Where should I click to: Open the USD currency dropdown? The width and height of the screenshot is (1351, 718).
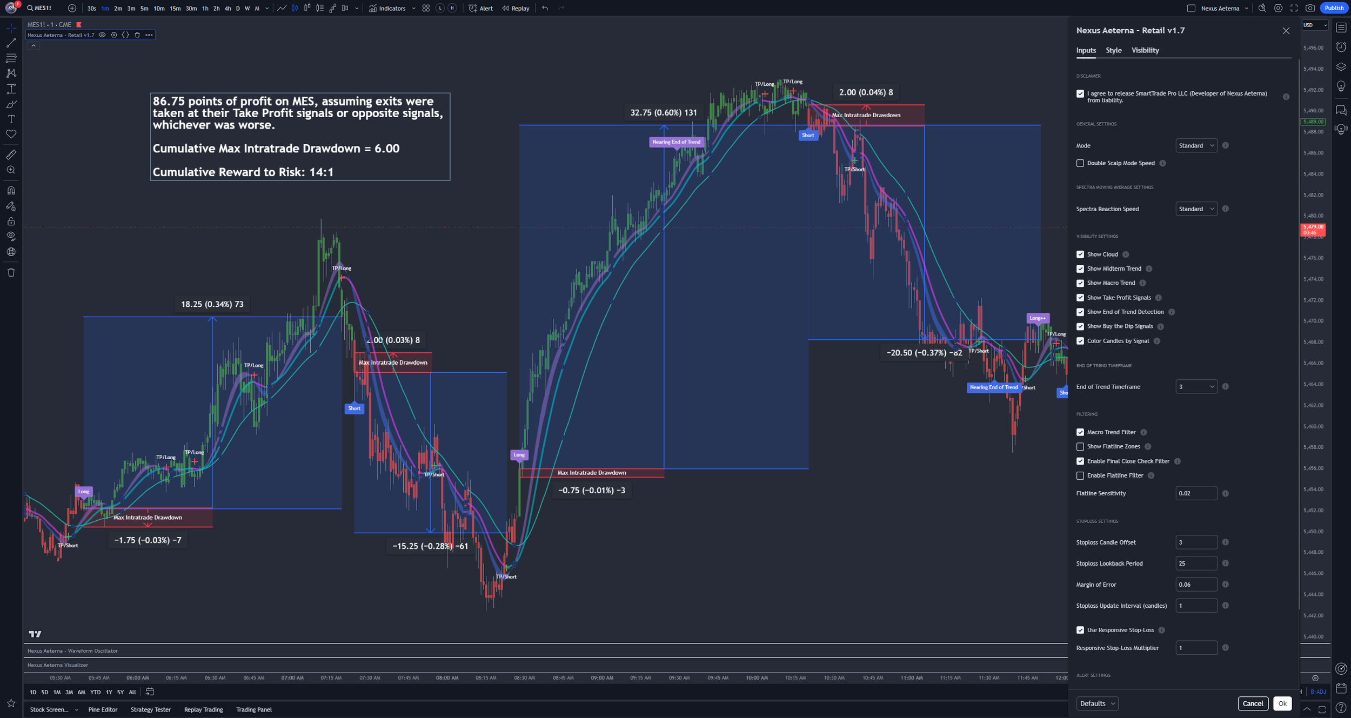pyautogui.click(x=1314, y=25)
